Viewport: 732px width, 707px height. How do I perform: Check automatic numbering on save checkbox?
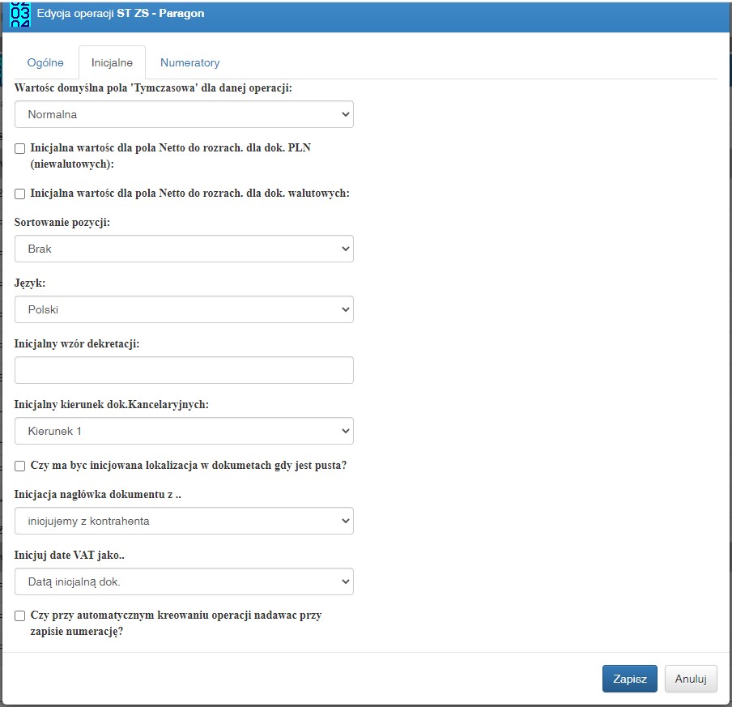click(x=19, y=616)
